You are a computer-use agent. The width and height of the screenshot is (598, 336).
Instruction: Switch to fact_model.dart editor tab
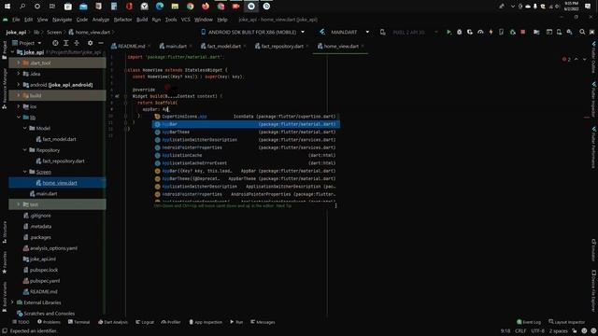pos(223,47)
